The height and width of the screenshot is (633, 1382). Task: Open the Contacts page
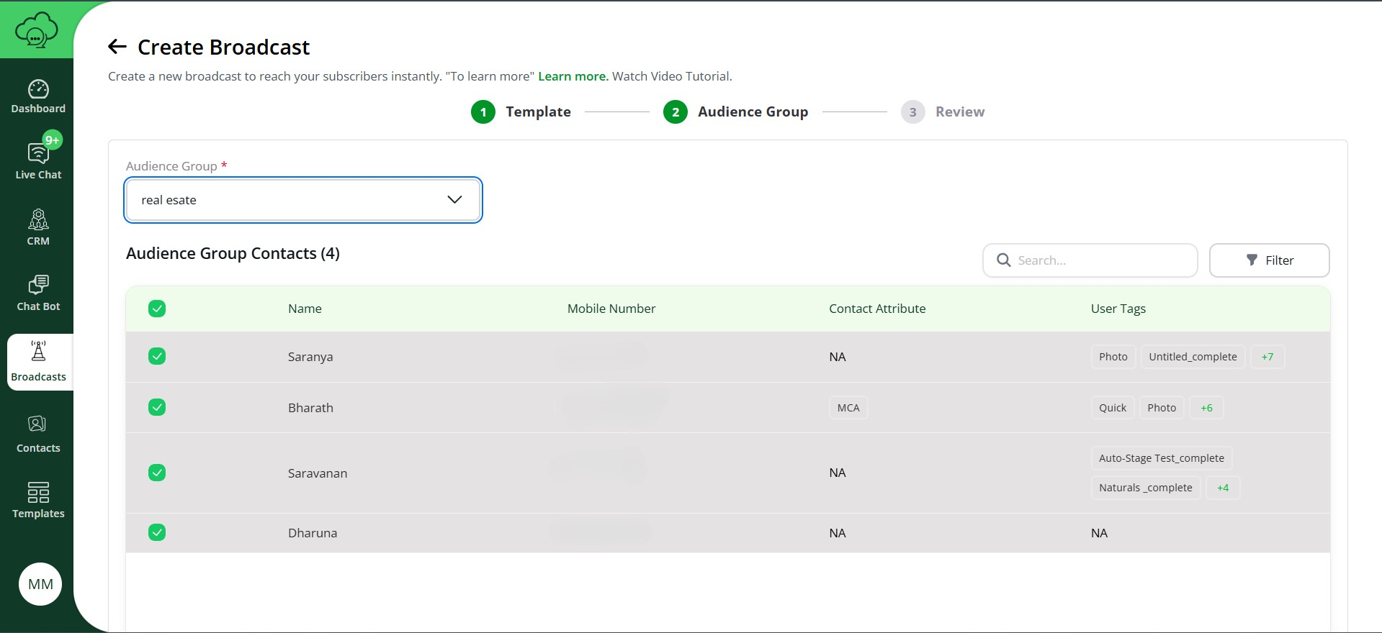[38, 434]
